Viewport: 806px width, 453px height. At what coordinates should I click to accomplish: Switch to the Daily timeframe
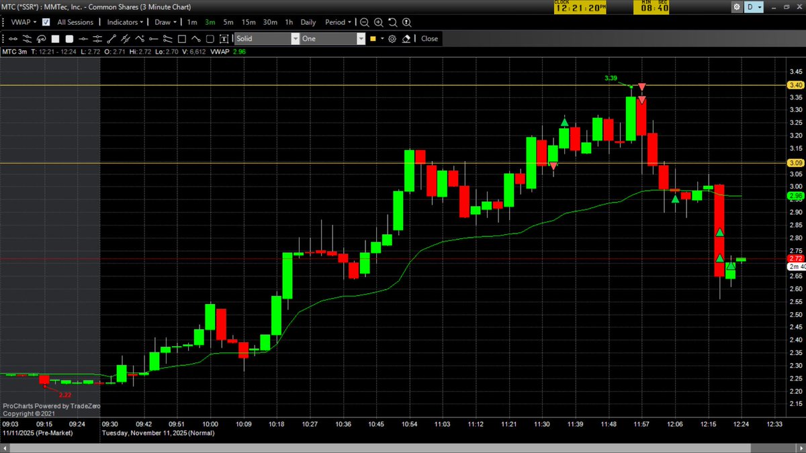308,22
